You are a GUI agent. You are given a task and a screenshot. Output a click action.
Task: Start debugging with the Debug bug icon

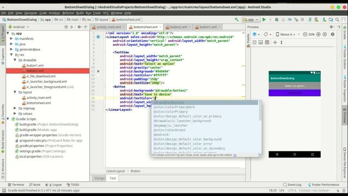click(x=277, y=20)
